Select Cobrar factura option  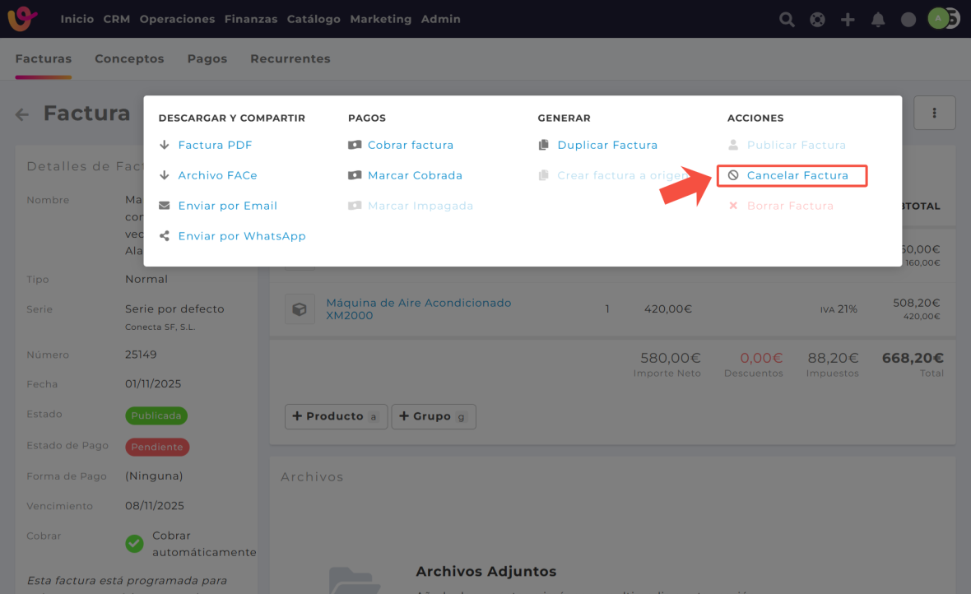pos(410,145)
